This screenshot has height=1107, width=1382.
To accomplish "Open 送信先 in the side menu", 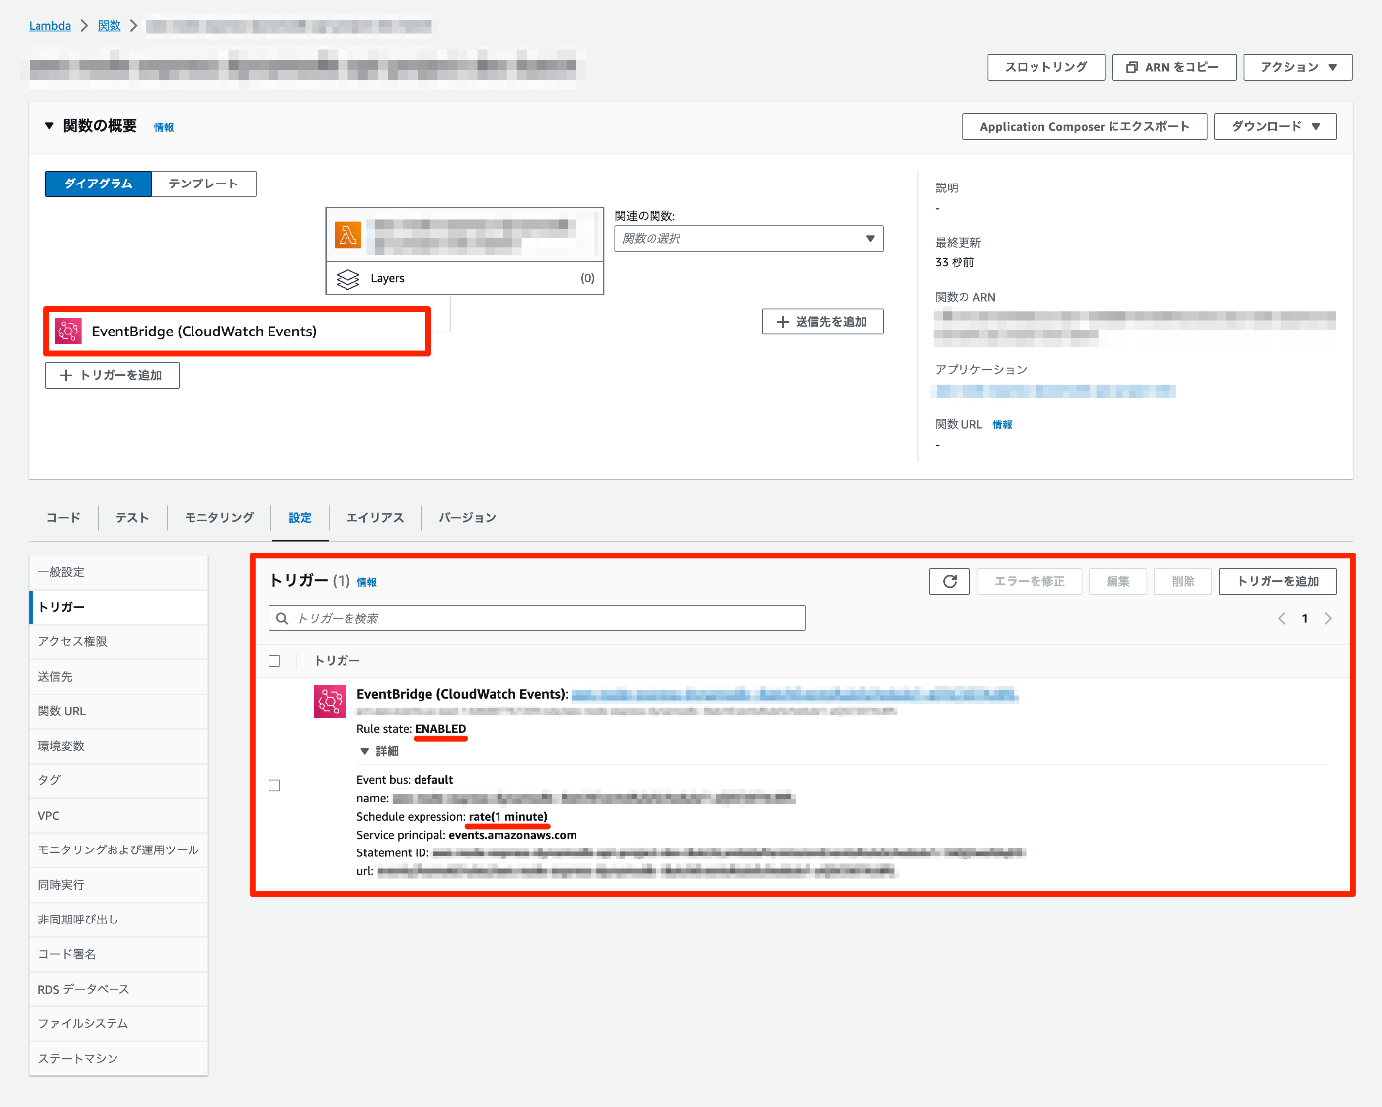I will [x=118, y=677].
